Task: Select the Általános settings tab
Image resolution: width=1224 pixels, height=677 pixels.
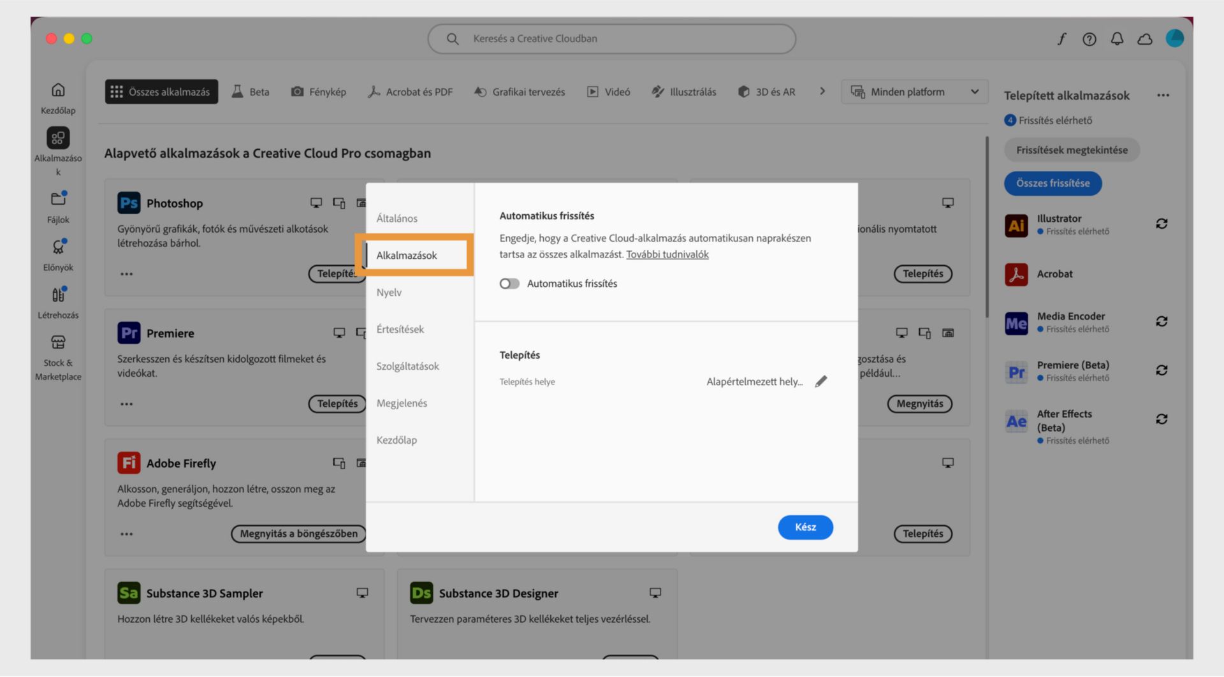Action: pyautogui.click(x=397, y=218)
